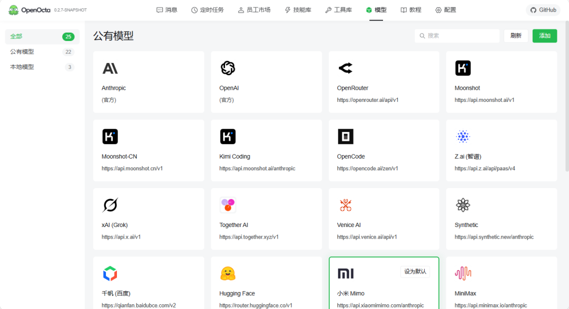This screenshot has width=569, height=309.
Task: Click the Hugging Face card title
Action: 237,293
